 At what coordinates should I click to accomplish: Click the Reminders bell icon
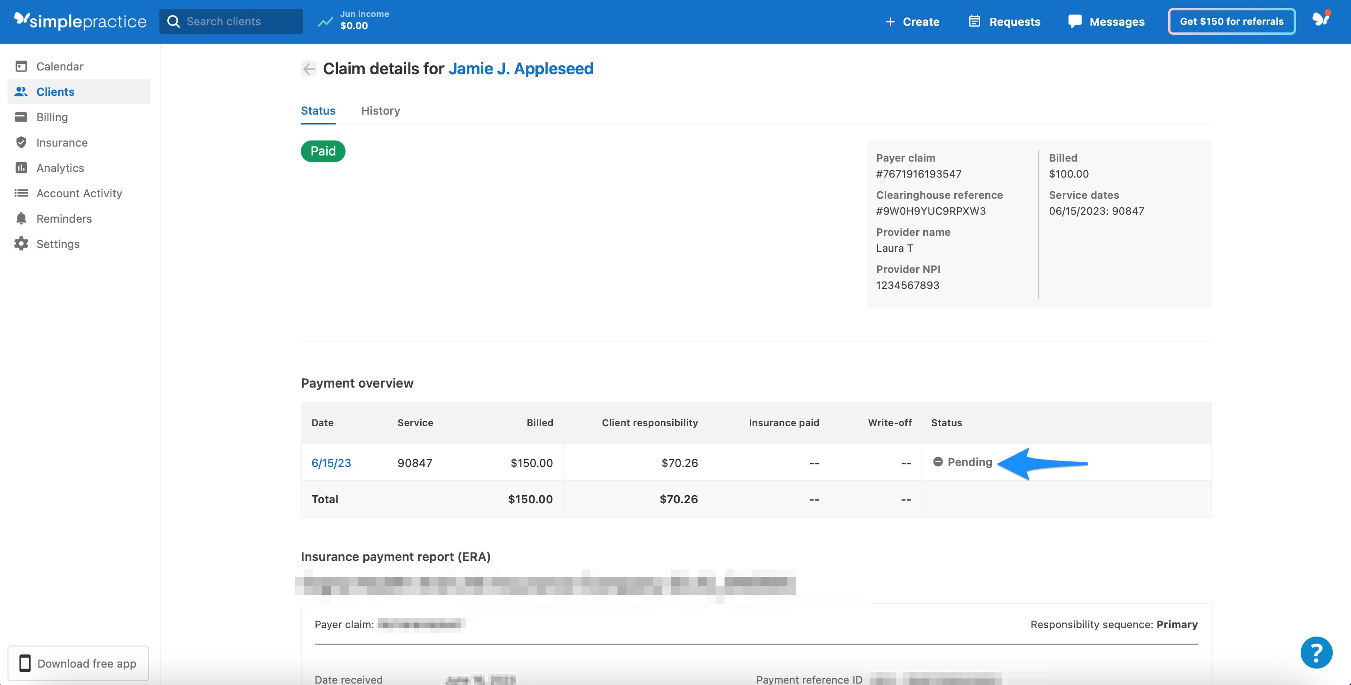21,218
